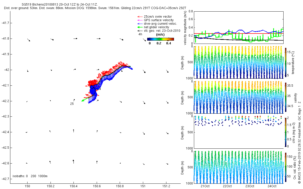303x189 pixels.
Task: Click the magenta GPS surface velocity legend arrow
Action: point(139,20)
